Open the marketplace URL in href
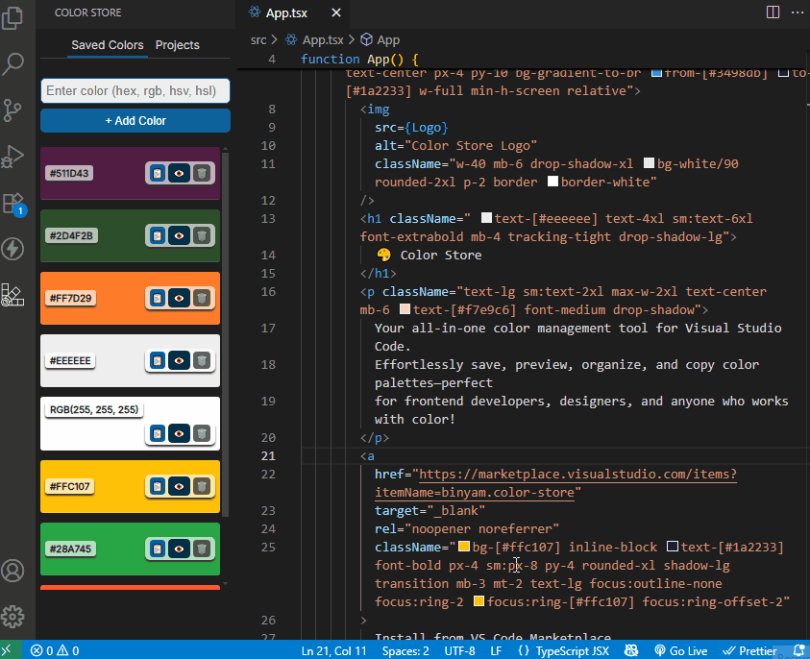The height and width of the screenshot is (659, 810). tap(555, 483)
